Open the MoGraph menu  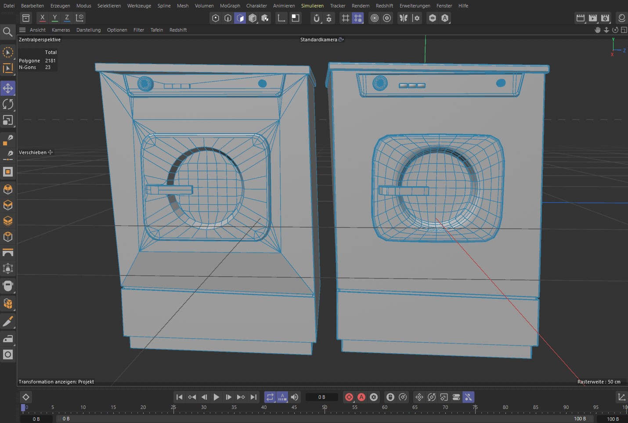click(230, 6)
